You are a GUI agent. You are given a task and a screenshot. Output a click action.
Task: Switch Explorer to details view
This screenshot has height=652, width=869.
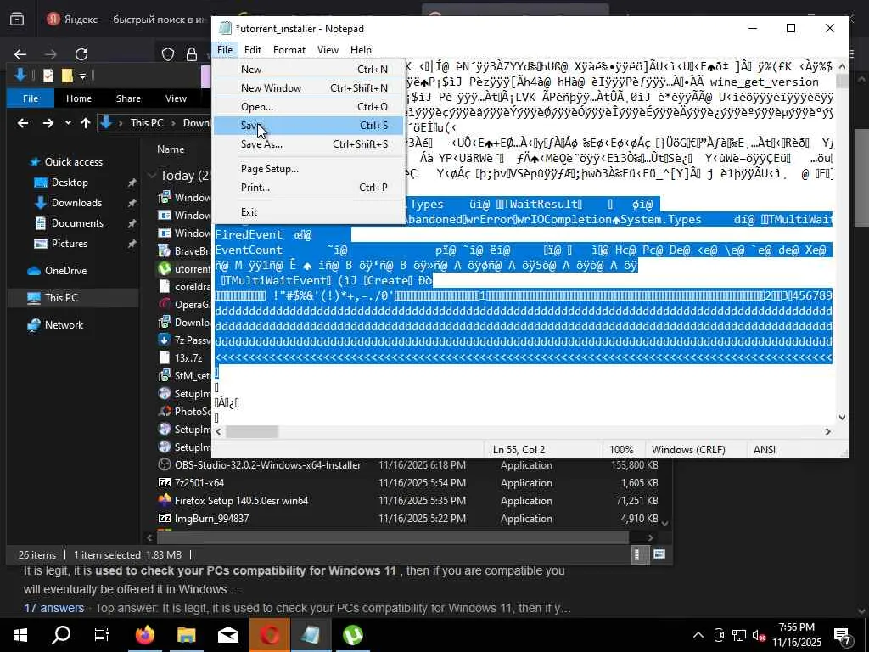click(x=637, y=554)
